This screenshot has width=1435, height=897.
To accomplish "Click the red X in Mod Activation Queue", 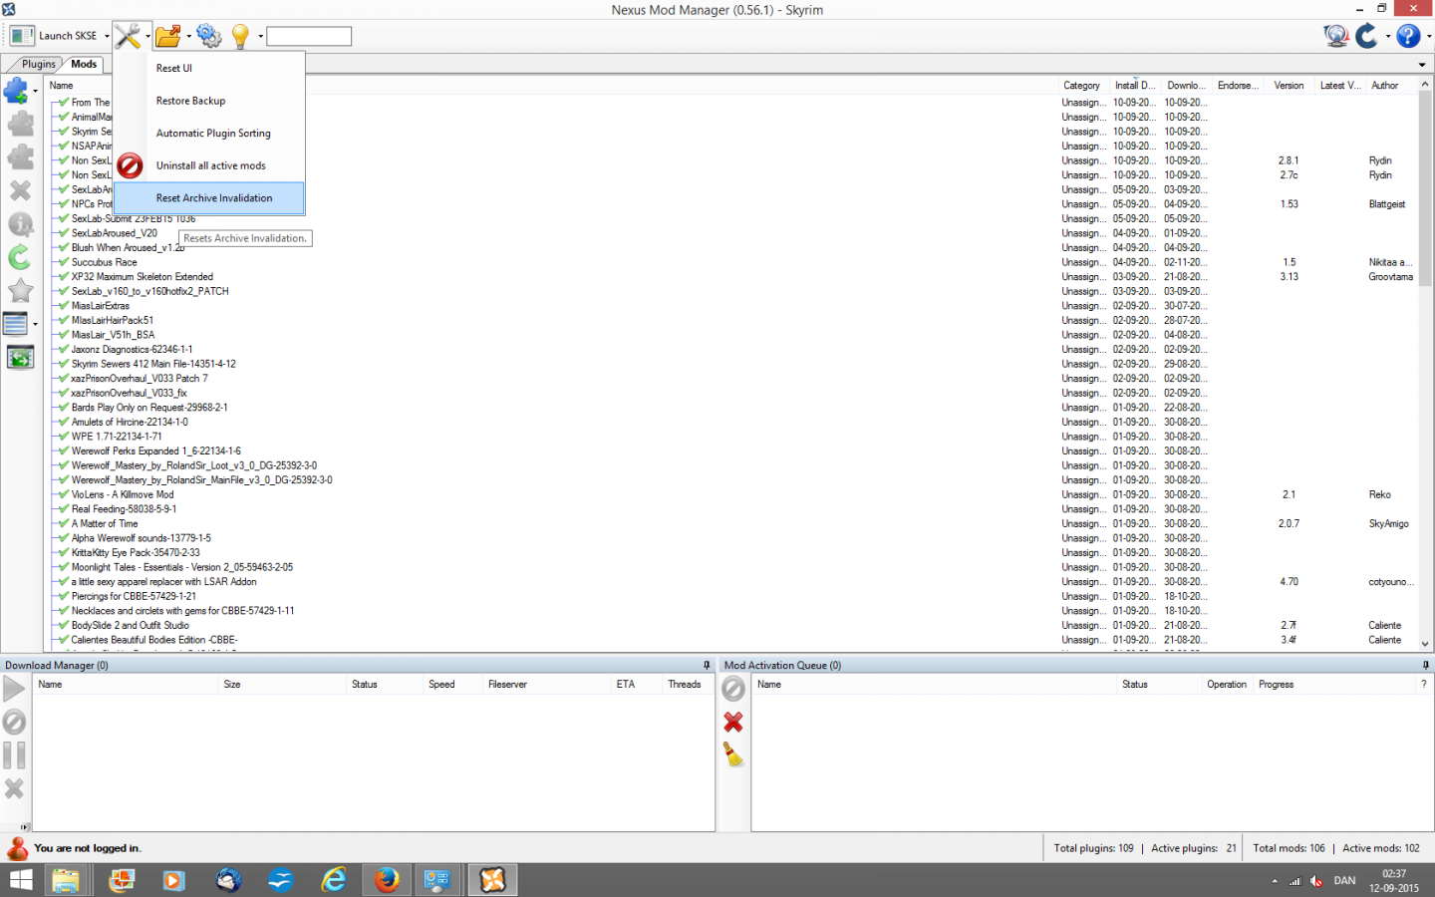I will [733, 722].
